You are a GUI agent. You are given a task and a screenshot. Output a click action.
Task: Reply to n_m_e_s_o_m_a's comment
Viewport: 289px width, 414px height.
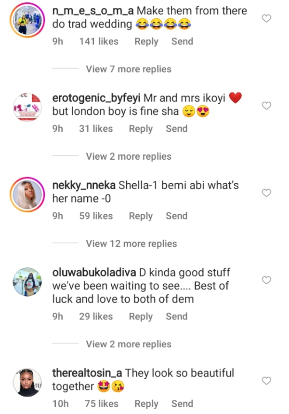tap(146, 41)
